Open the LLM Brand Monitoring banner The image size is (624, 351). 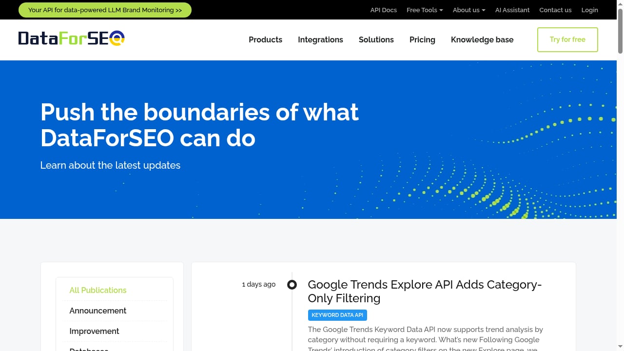click(x=105, y=10)
